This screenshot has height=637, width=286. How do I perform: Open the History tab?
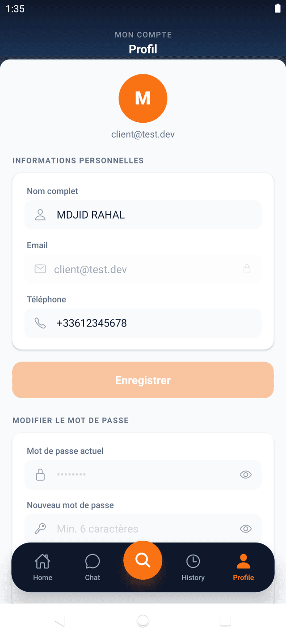193,567
